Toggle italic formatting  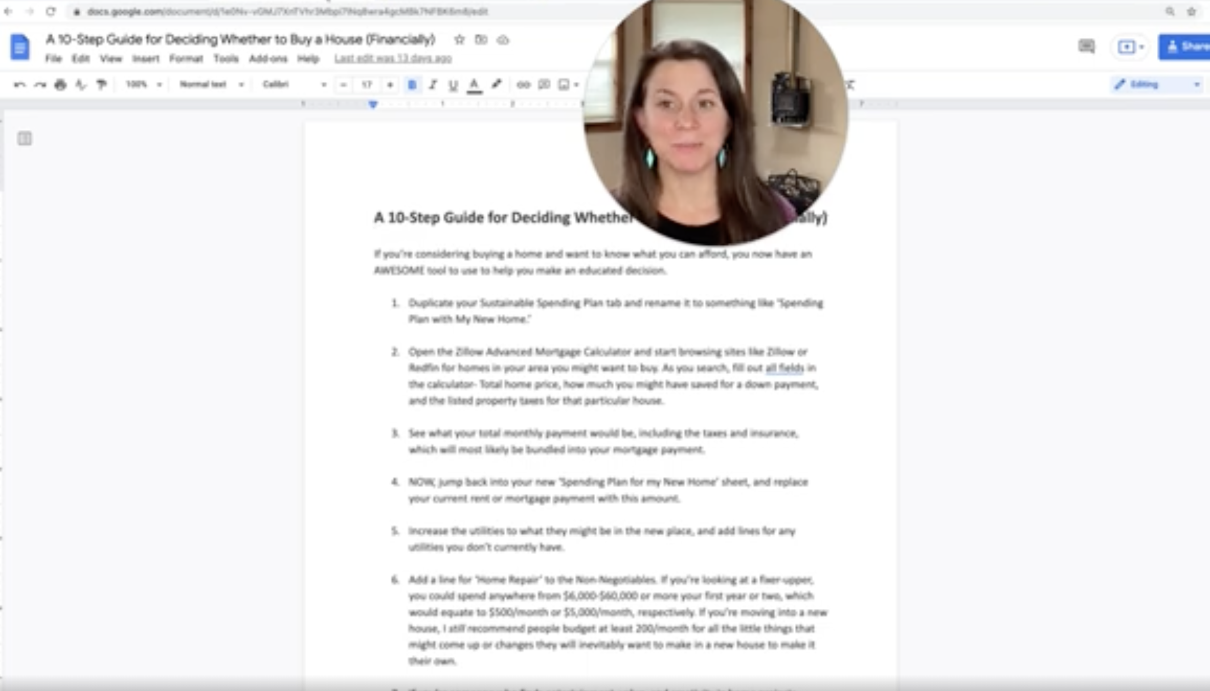(x=433, y=85)
